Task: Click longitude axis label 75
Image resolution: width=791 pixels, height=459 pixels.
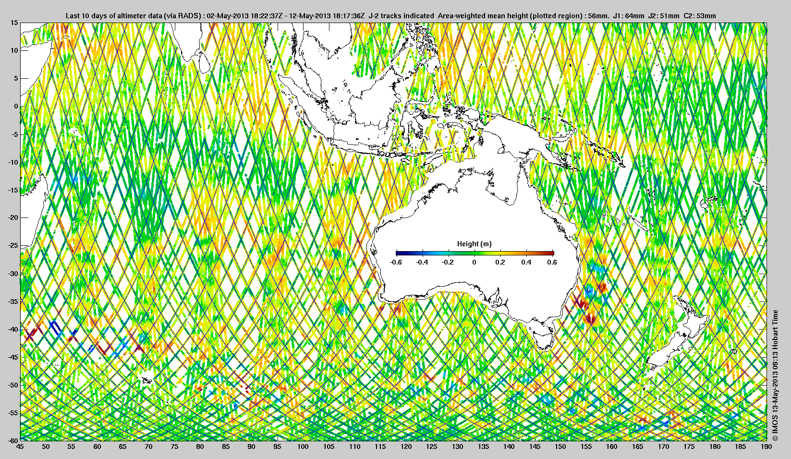Action: pyautogui.click(x=174, y=447)
